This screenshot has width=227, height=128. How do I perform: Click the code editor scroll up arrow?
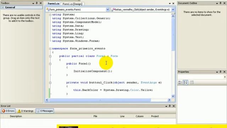[173, 16]
